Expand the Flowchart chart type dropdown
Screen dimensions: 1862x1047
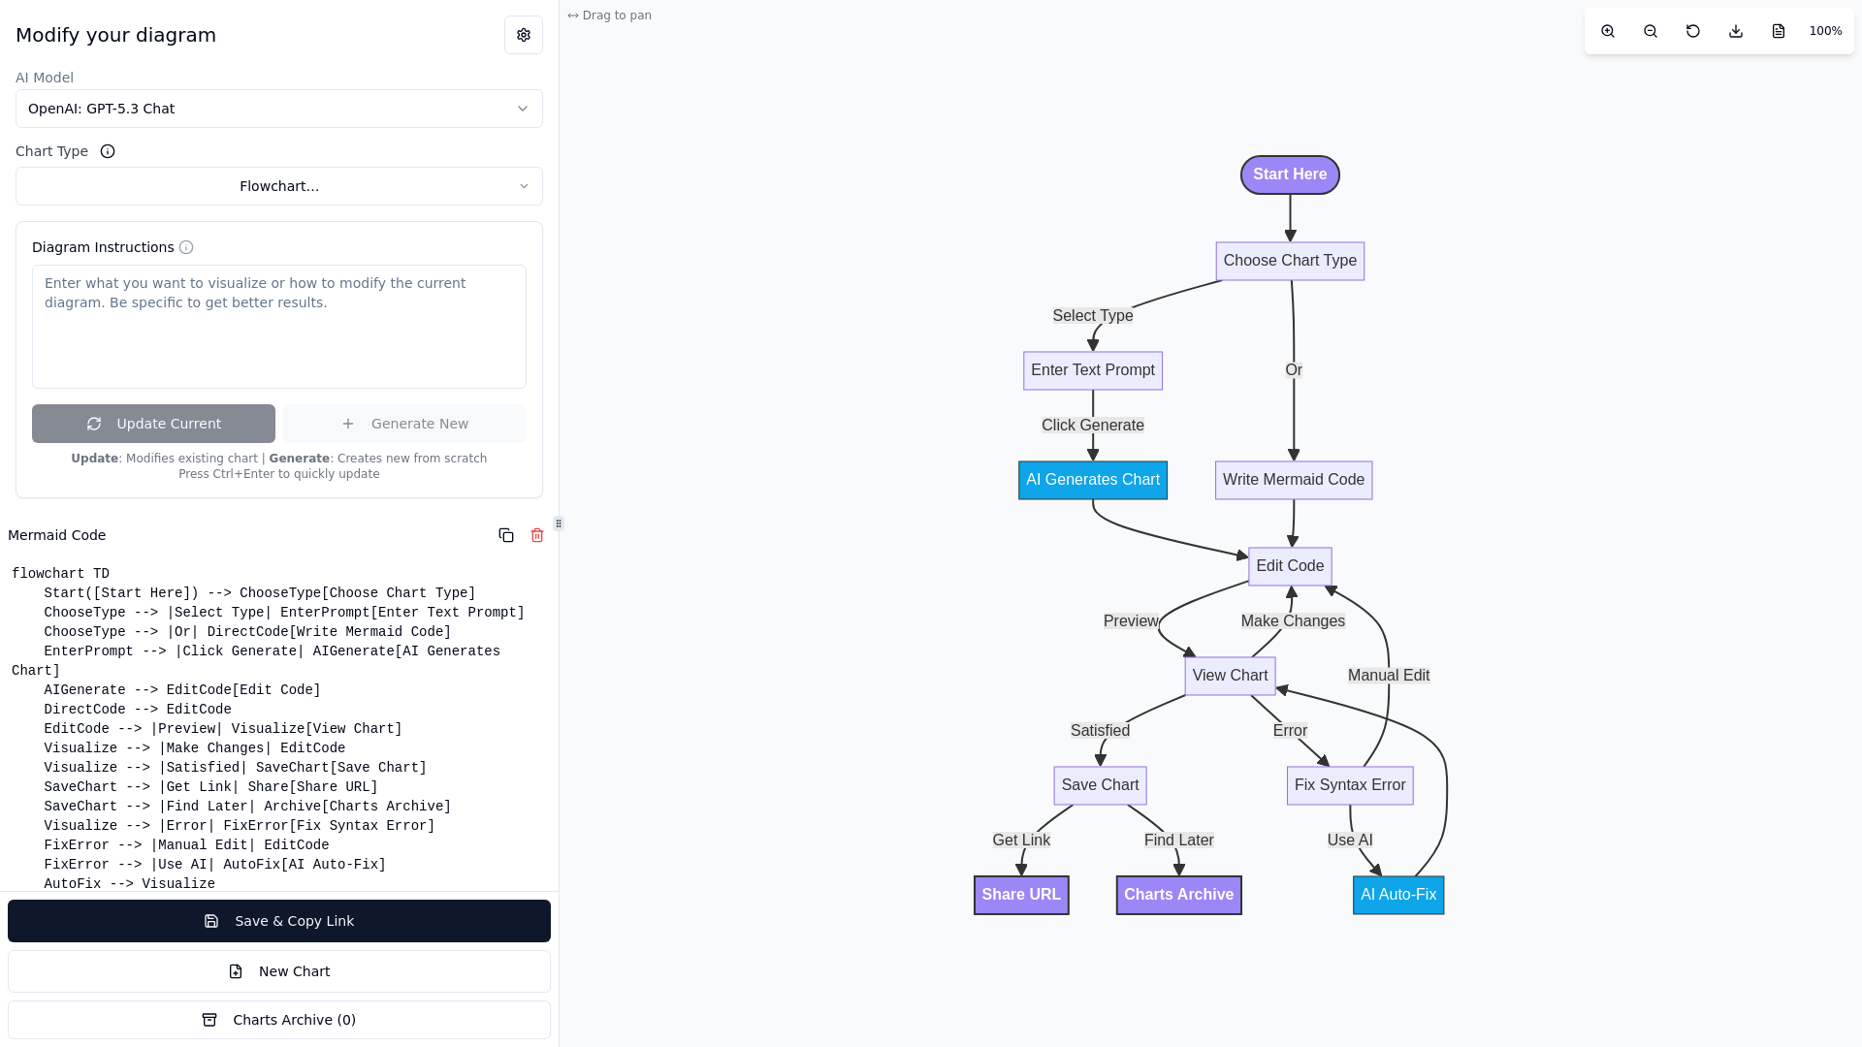coord(279,186)
